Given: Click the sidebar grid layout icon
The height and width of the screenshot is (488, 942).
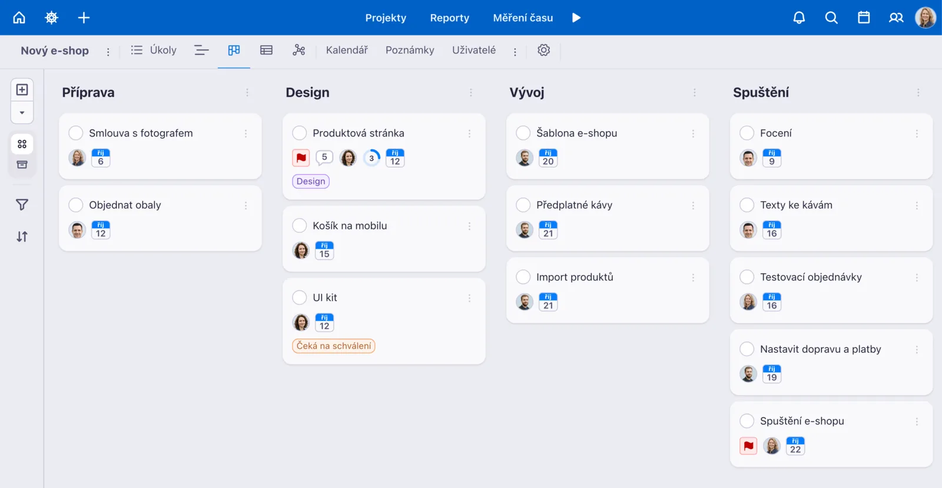Looking at the screenshot, I should [22, 144].
